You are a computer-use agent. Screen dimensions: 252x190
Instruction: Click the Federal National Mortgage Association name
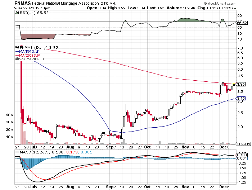click(x=66, y=3)
